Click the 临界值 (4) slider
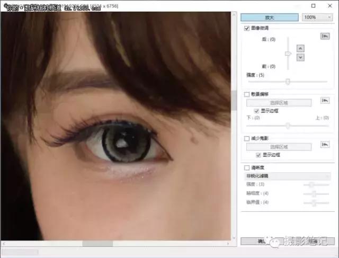The height and width of the screenshot is (258, 339). click(x=316, y=203)
